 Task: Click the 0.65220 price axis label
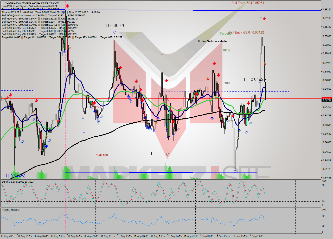coord(327,10)
